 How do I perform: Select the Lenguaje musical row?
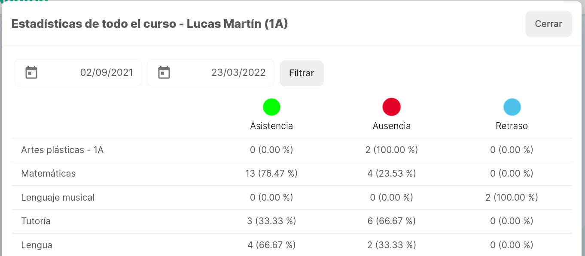292,198
